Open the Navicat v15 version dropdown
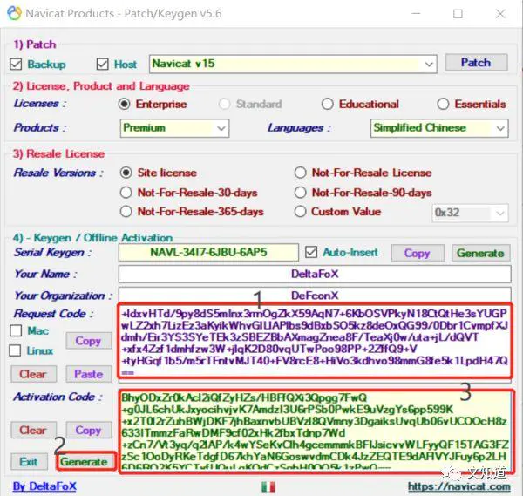 pos(429,64)
